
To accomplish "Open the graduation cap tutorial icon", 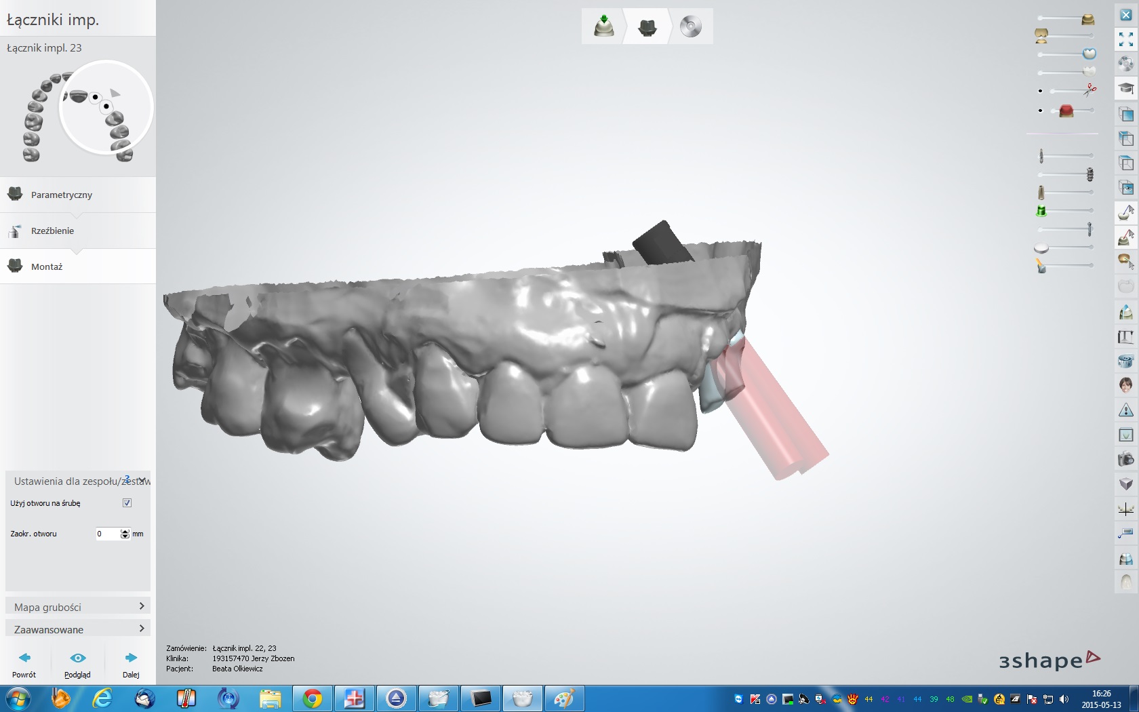I will pos(1125,89).
